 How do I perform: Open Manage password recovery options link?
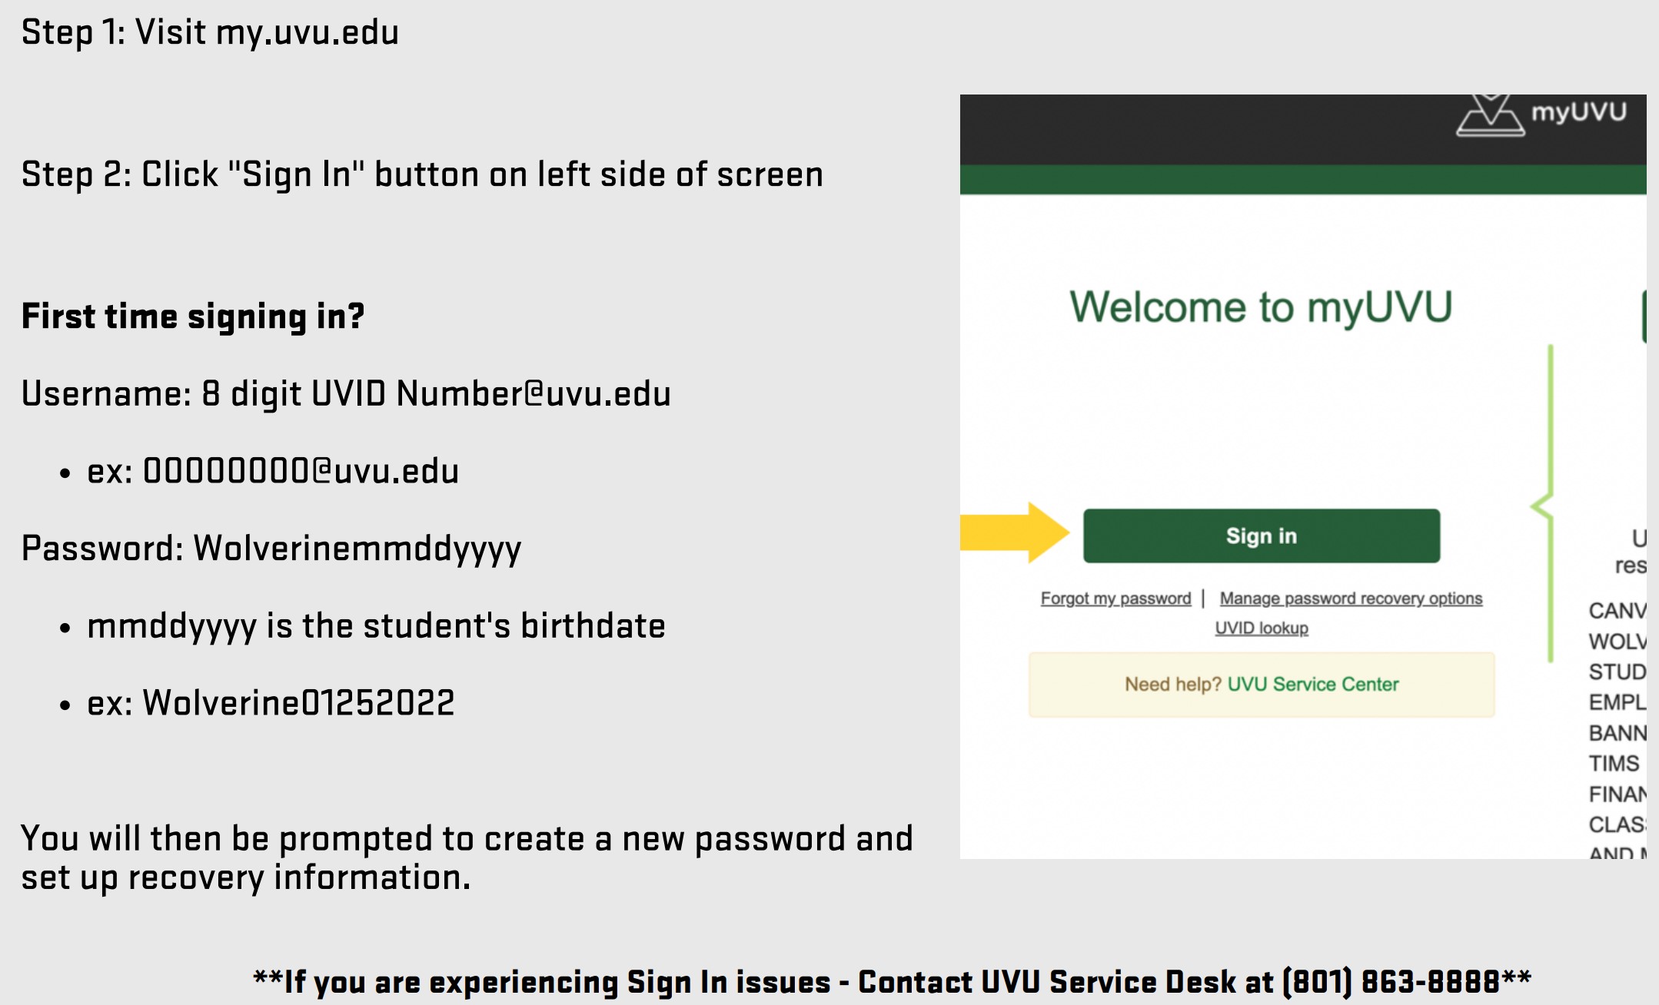point(1351,599)
